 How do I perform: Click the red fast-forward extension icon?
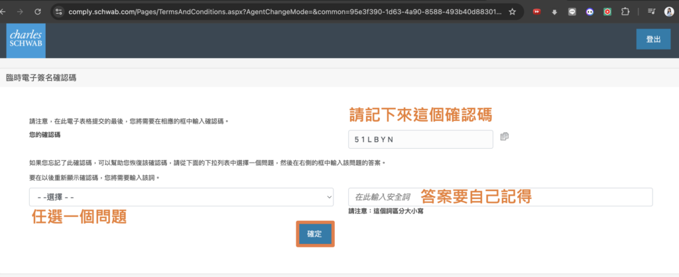tap(536, 12)
